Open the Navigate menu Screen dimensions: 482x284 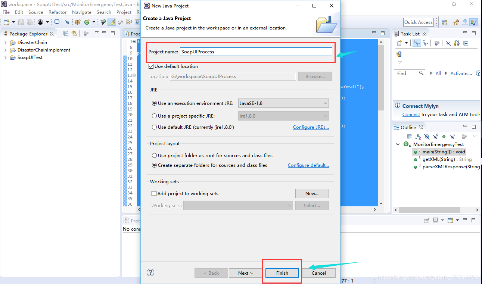pyautogui.click(x=82, y=12)
